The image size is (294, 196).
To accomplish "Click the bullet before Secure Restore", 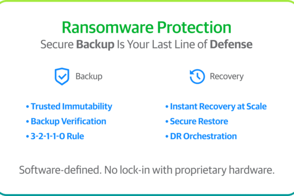I will pos(167,122).
